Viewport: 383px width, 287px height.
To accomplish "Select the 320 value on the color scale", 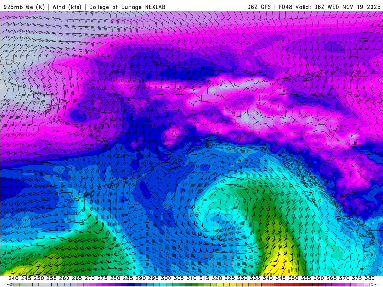I will pyautogui.click(x=217, y=278).
